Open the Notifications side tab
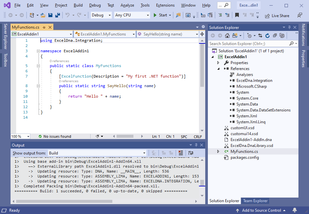The width and height of the screenshot is (309, 214). pos(303,35)
